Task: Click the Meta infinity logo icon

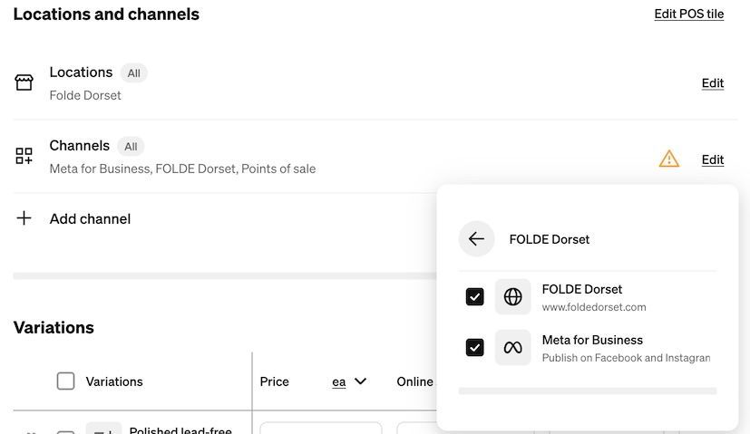Action: (x=512, y=348)
